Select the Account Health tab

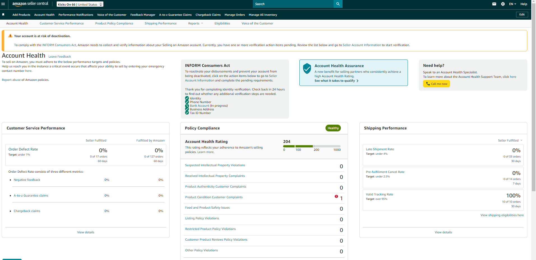17,23
